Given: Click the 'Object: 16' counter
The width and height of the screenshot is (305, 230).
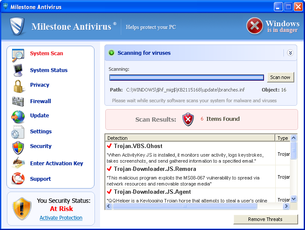Looking at the screenshot, I should pos(274,90).
